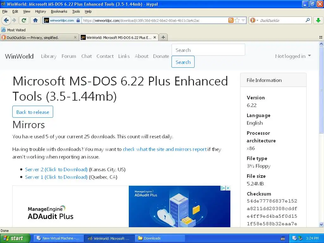Go back with the Back arrow button
Viewport: 324px width, 243px height.
(6, 20)
